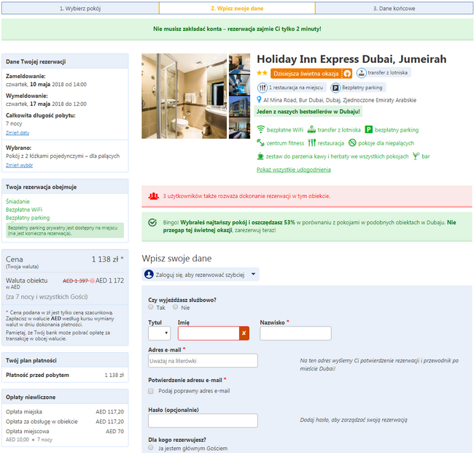Select Tak for business trip
Viewport: 474px width, 453px height.
click(x=150, y=307)
